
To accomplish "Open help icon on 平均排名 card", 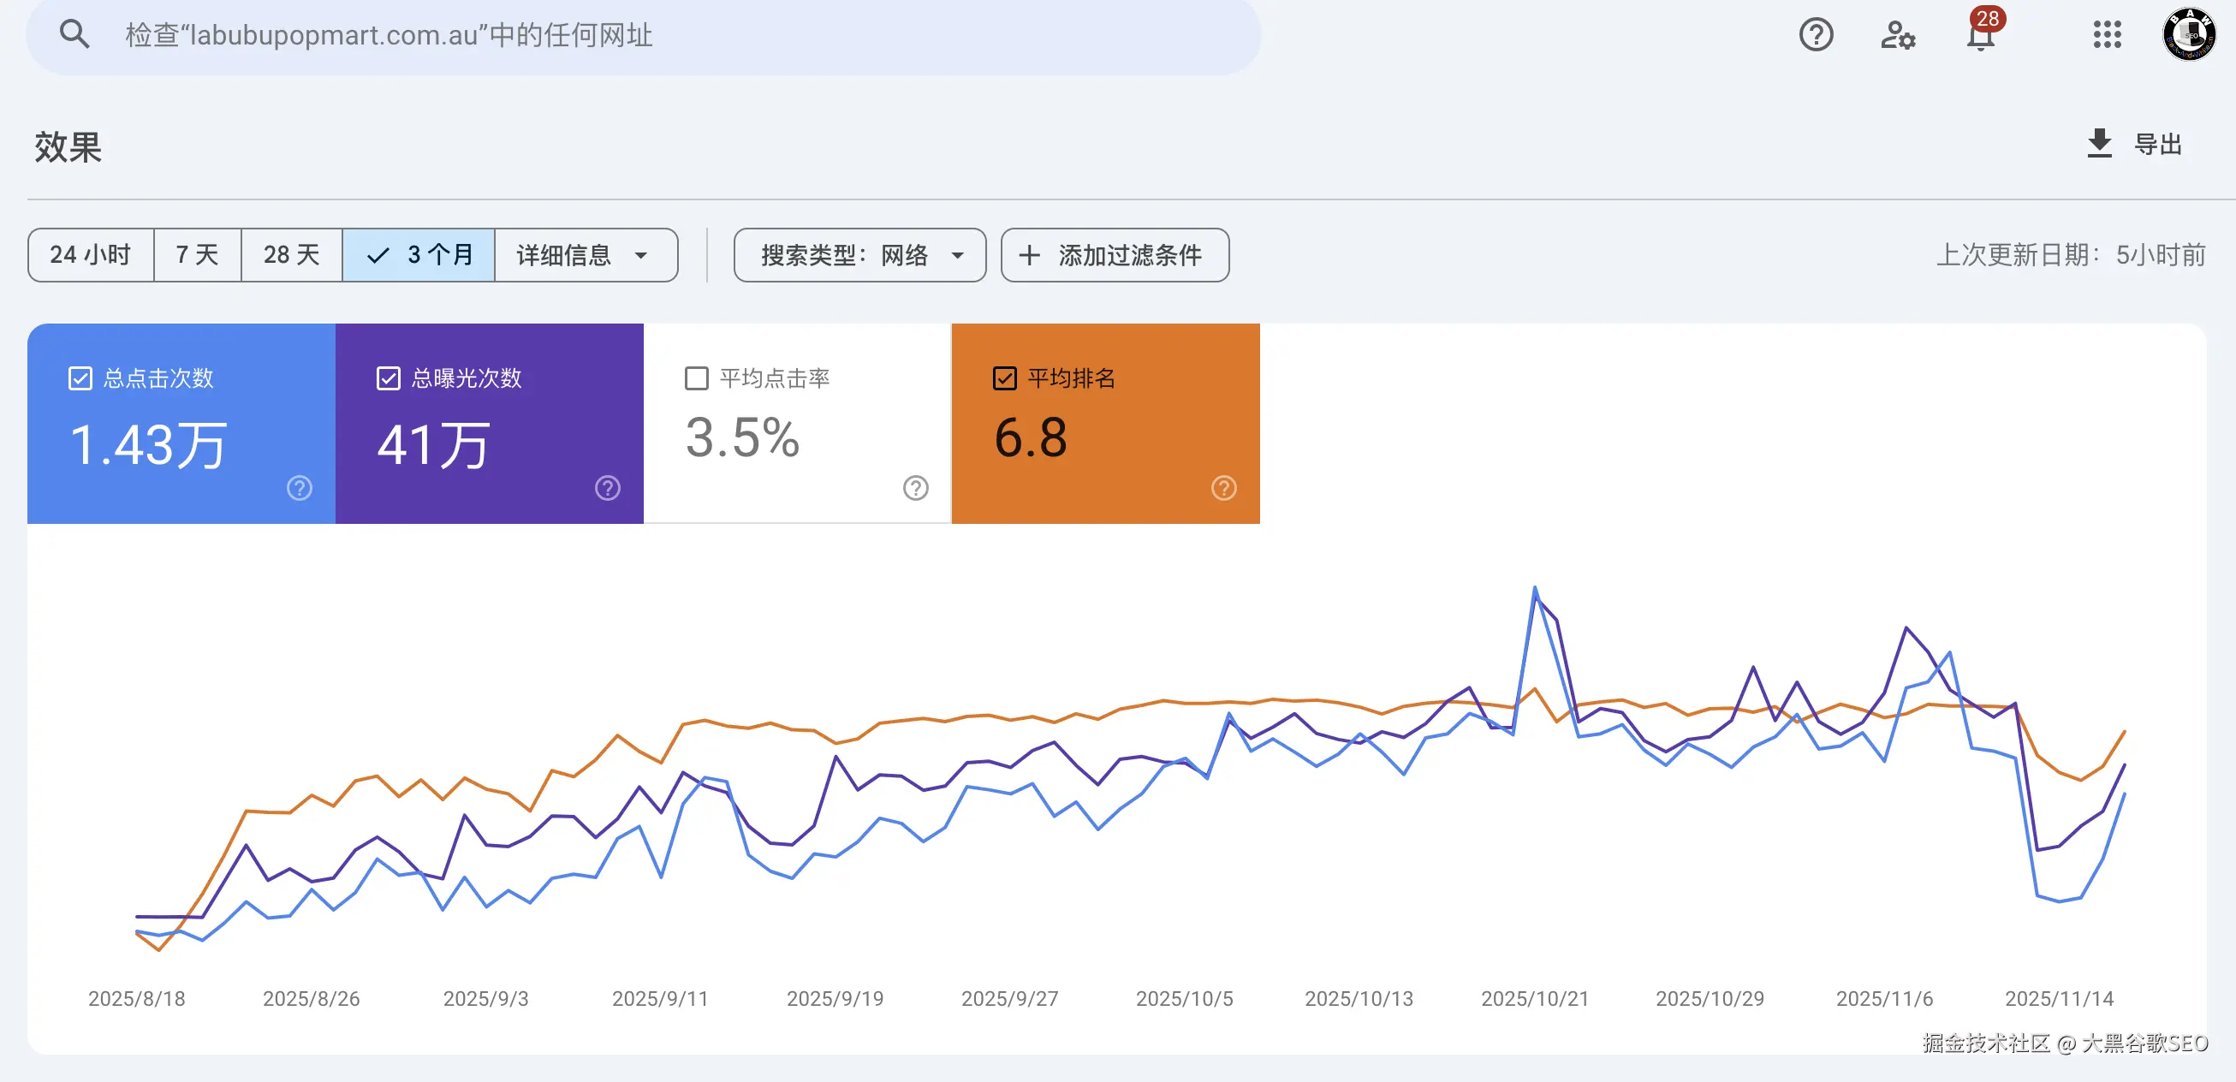I will pyautogui.click(x=1224, y=489).
